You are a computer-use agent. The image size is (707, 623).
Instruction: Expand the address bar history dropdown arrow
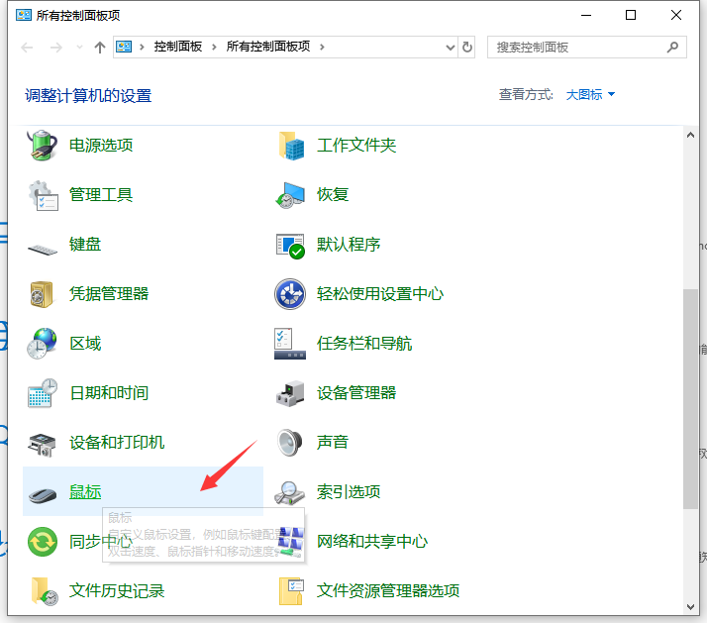451,47
